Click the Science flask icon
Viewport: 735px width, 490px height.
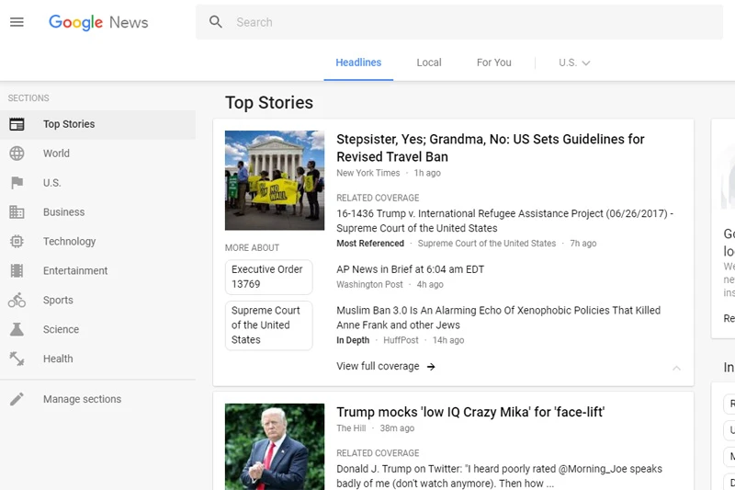click(17, 329)
